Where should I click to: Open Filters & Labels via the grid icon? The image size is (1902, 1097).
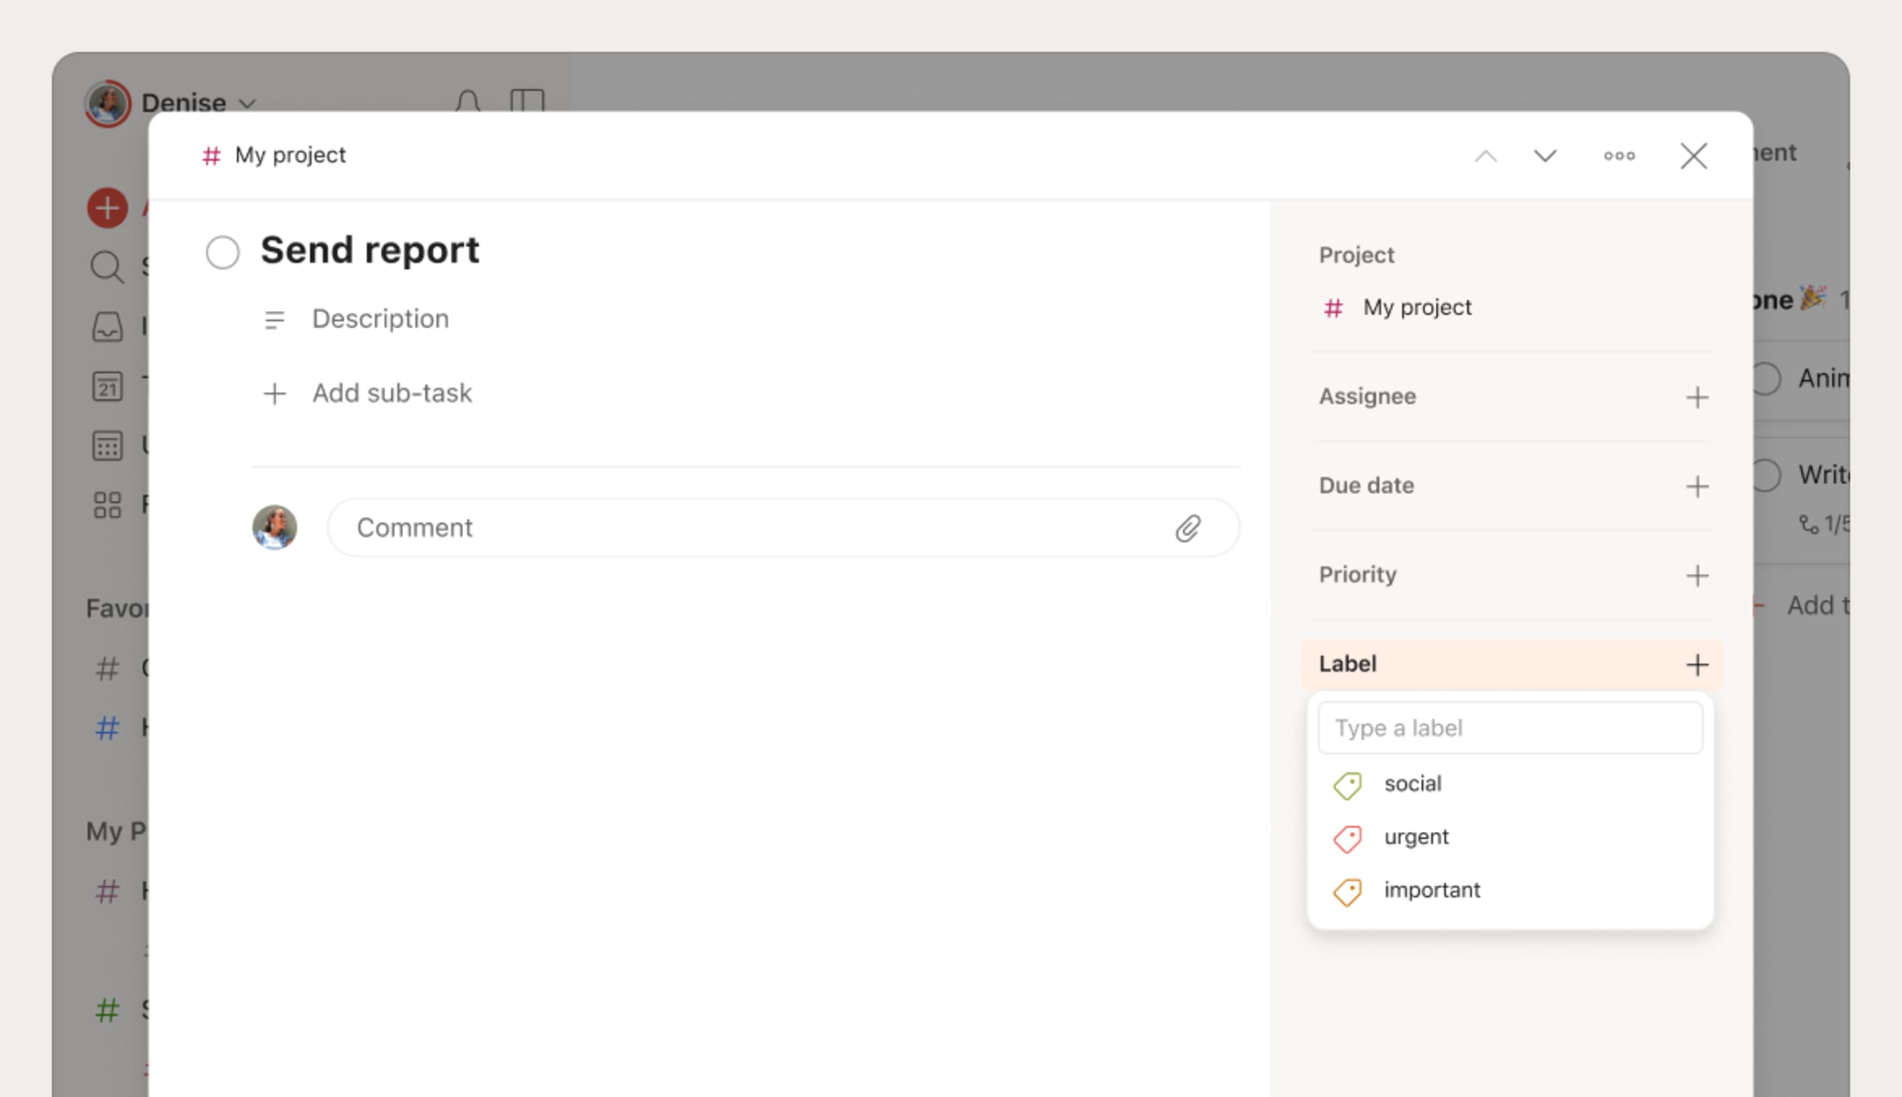click(108, 505)
